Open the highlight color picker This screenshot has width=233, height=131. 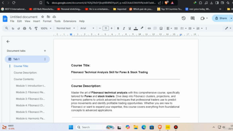(x=142, y=28)
